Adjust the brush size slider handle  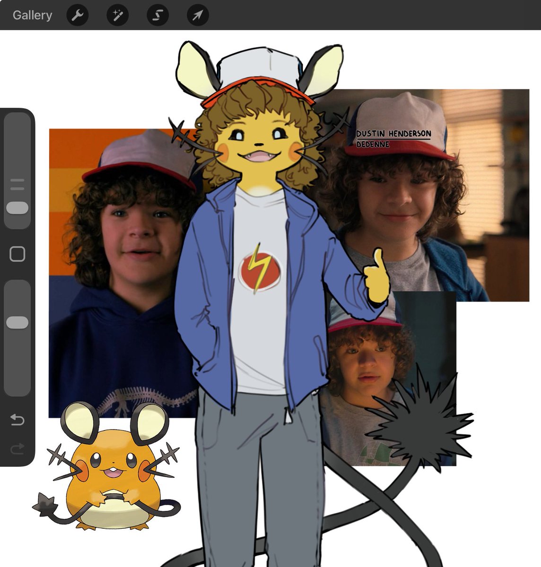tap(17, 208)
